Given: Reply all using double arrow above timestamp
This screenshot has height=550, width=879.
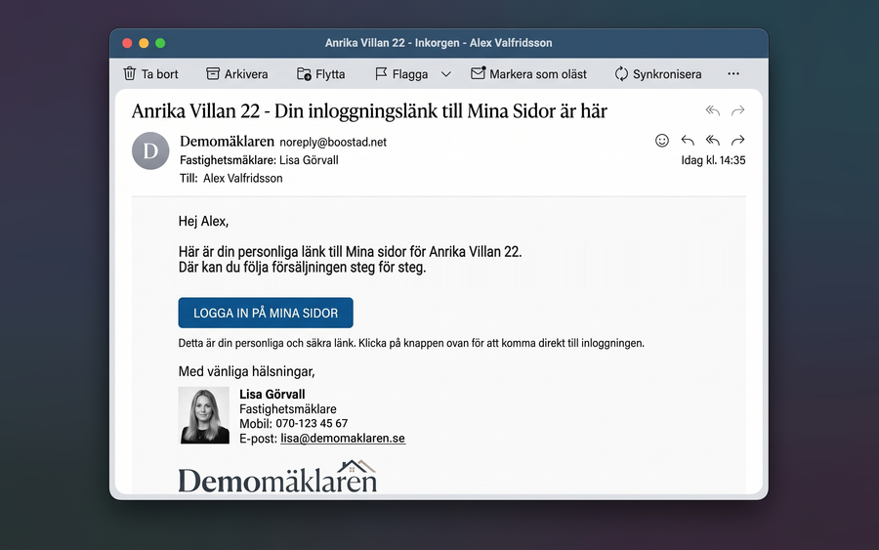Looking at the screenshot, I should point(713,140).
